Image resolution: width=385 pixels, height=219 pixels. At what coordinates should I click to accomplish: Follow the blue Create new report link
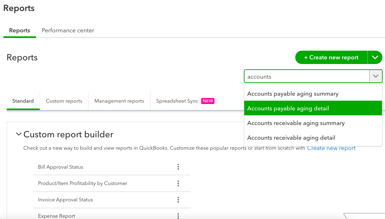coord(331,148)
